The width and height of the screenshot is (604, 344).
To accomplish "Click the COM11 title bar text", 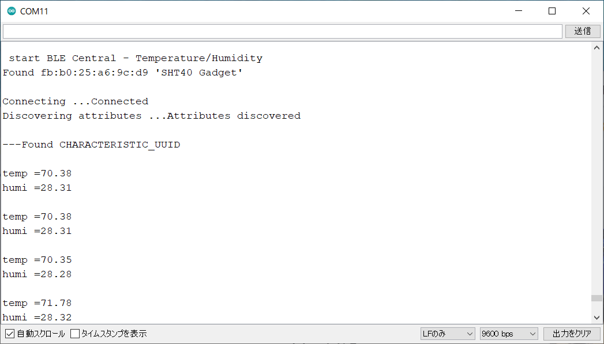I will click(35, 12).
